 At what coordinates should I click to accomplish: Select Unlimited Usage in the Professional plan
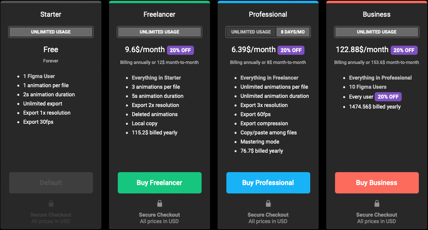pos(251,32)
